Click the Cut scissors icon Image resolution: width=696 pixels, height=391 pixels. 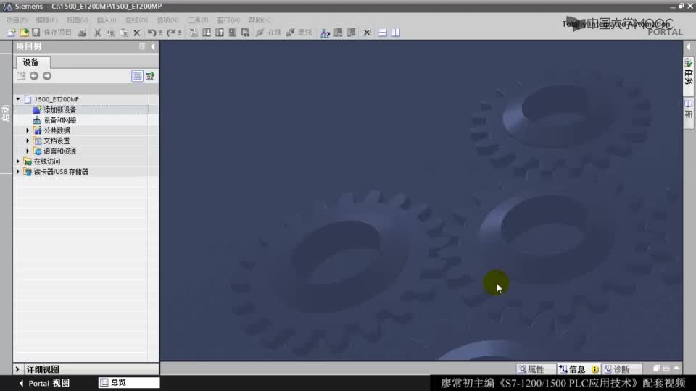(x=98, y=33)
